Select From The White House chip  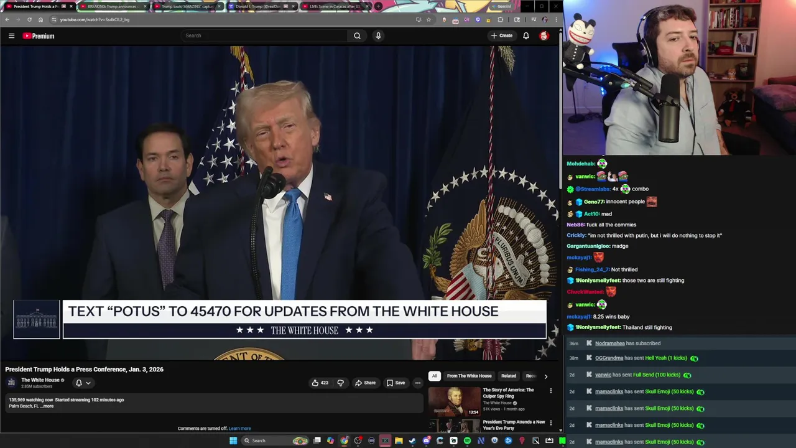pos(469,376)
